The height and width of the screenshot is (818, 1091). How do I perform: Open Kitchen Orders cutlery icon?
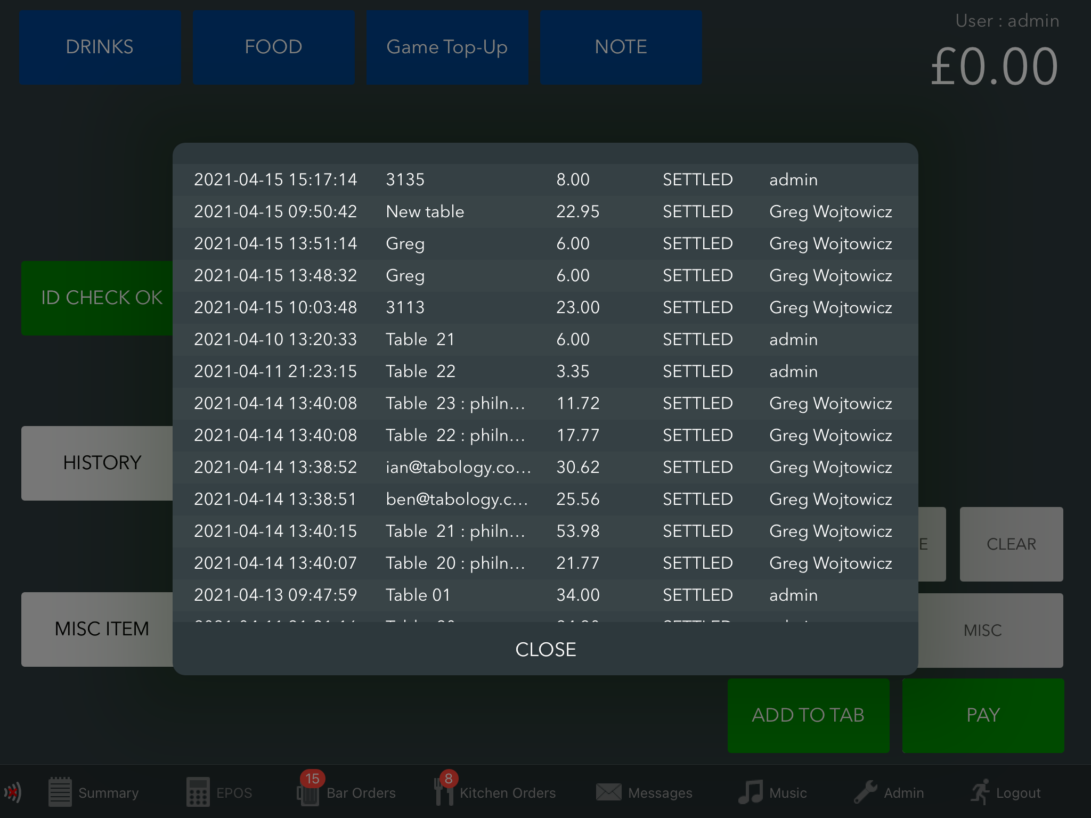(443, 794)
